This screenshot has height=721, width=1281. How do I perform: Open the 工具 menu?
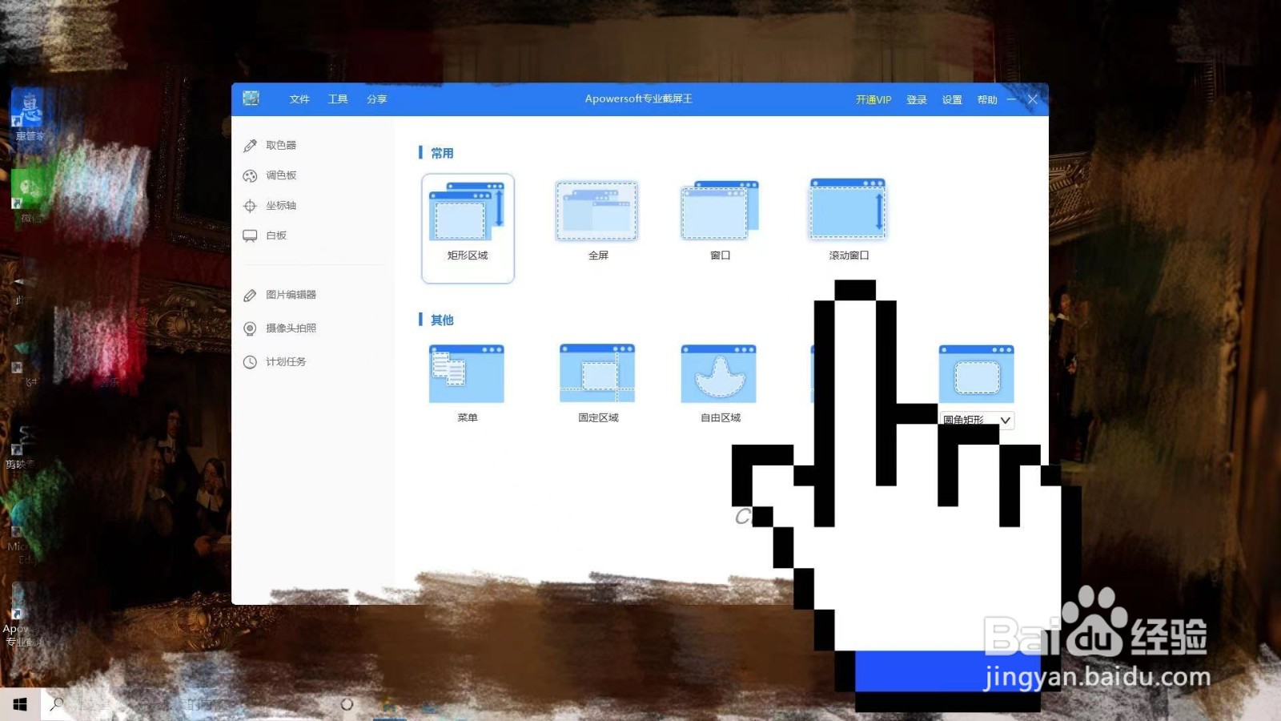click(x=338, y=99)
